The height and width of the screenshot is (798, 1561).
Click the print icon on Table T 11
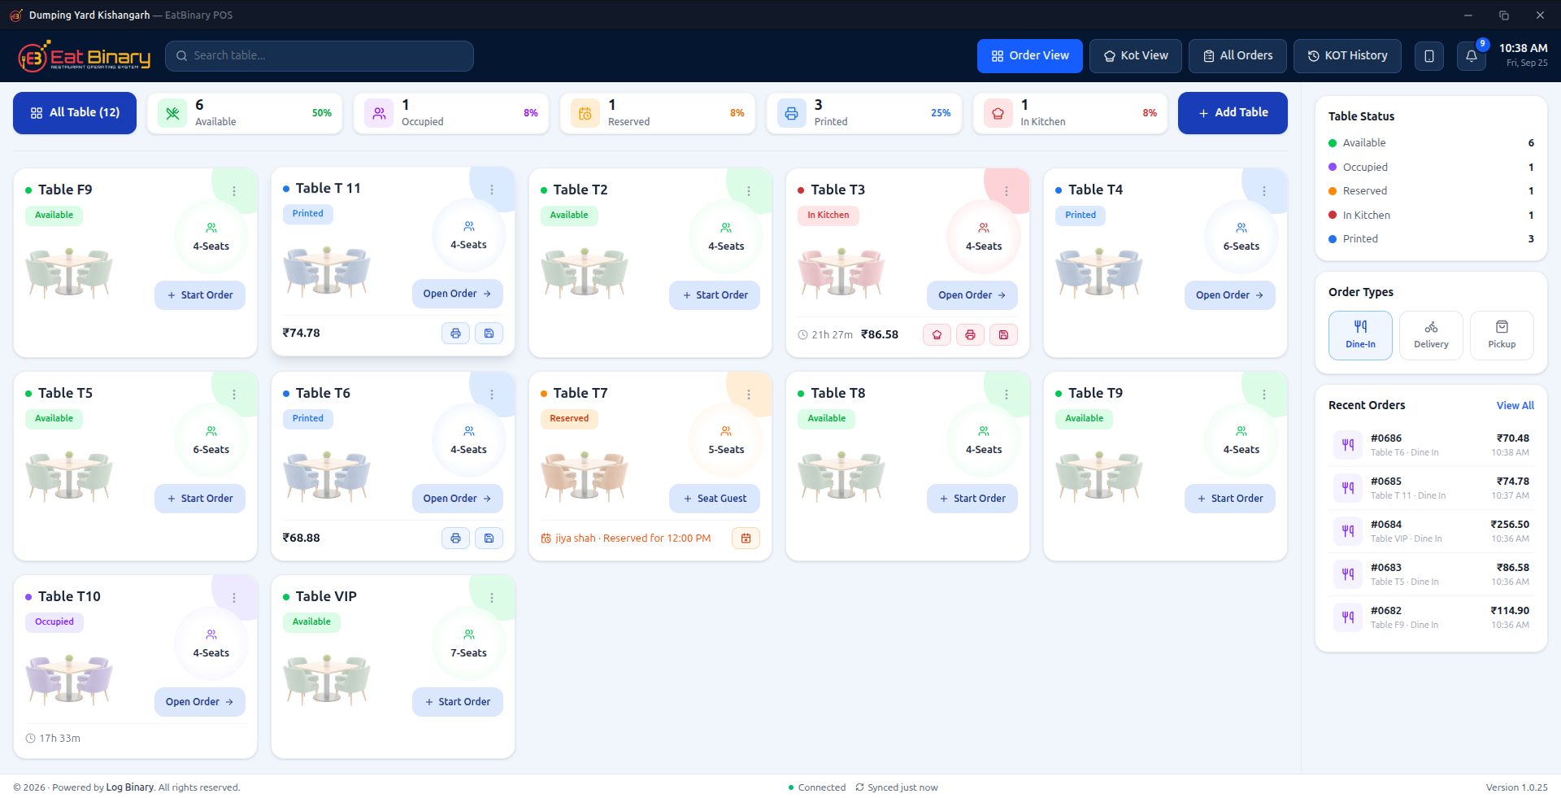coord(455,334)
